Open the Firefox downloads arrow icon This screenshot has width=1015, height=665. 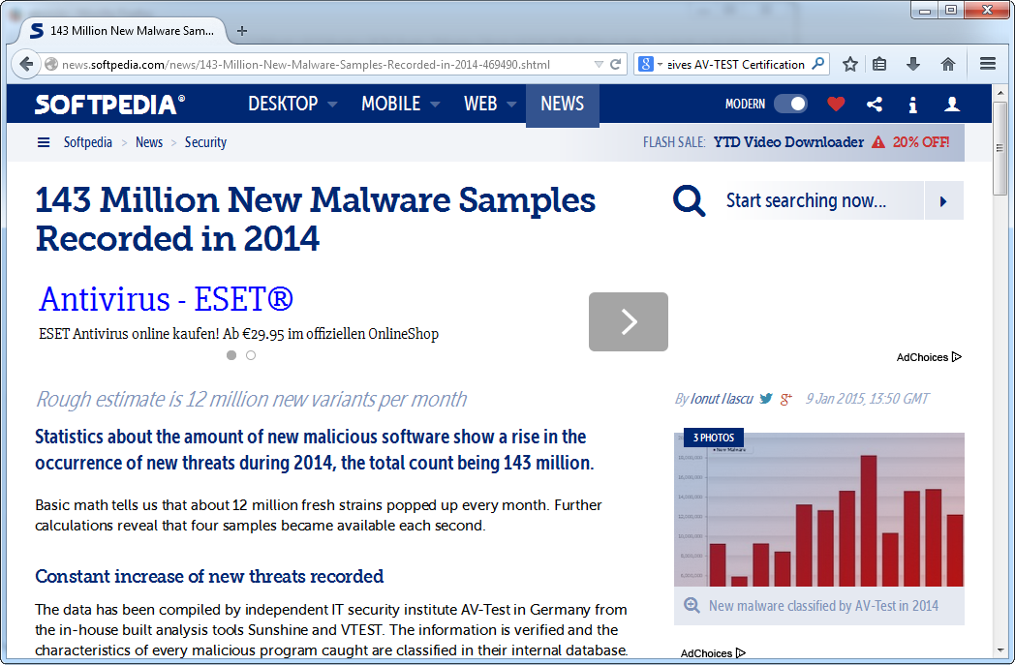912,64
